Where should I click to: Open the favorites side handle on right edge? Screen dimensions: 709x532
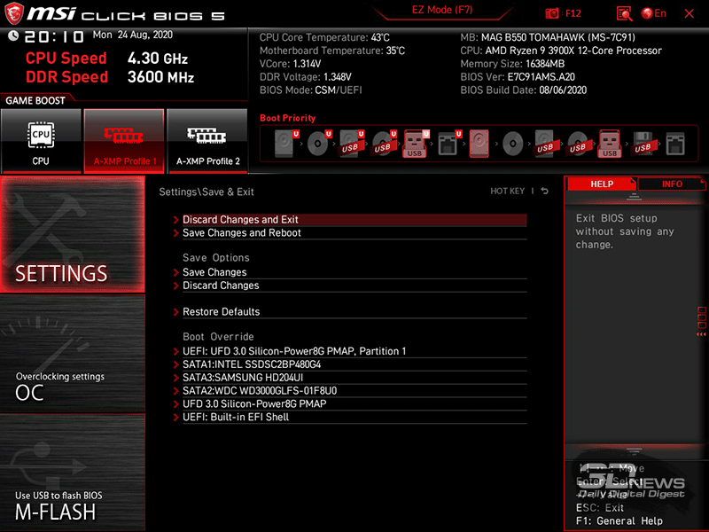tap(702, 321)
